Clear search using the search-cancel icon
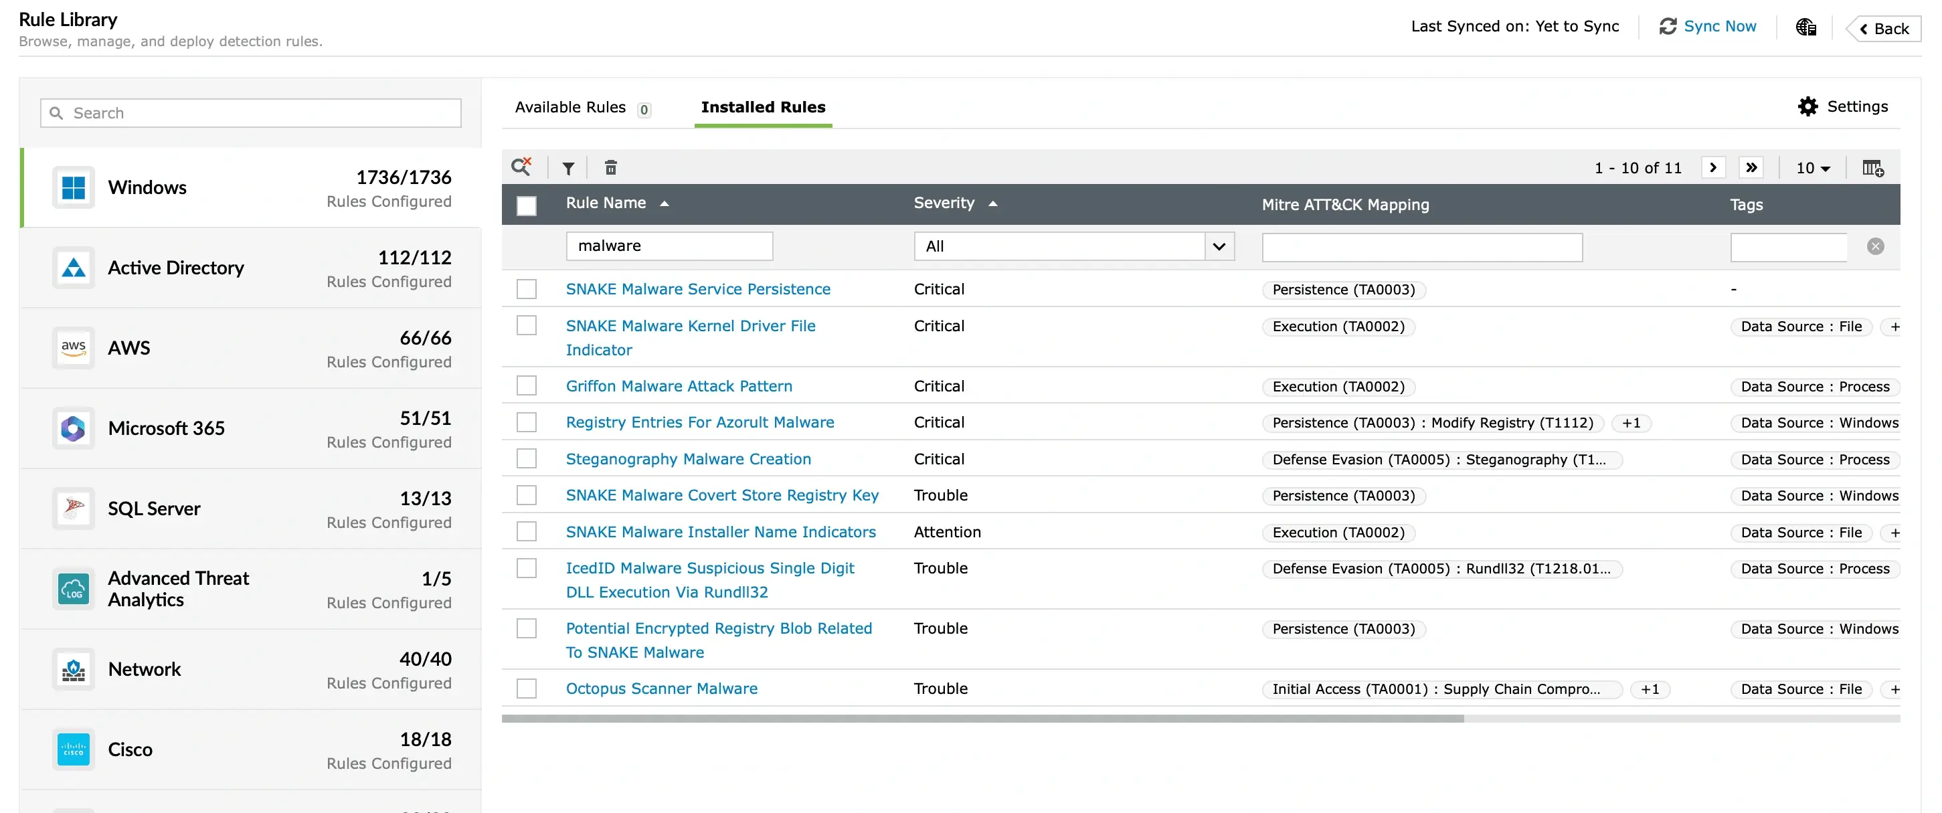The image size is (1942, 813). 521,167
